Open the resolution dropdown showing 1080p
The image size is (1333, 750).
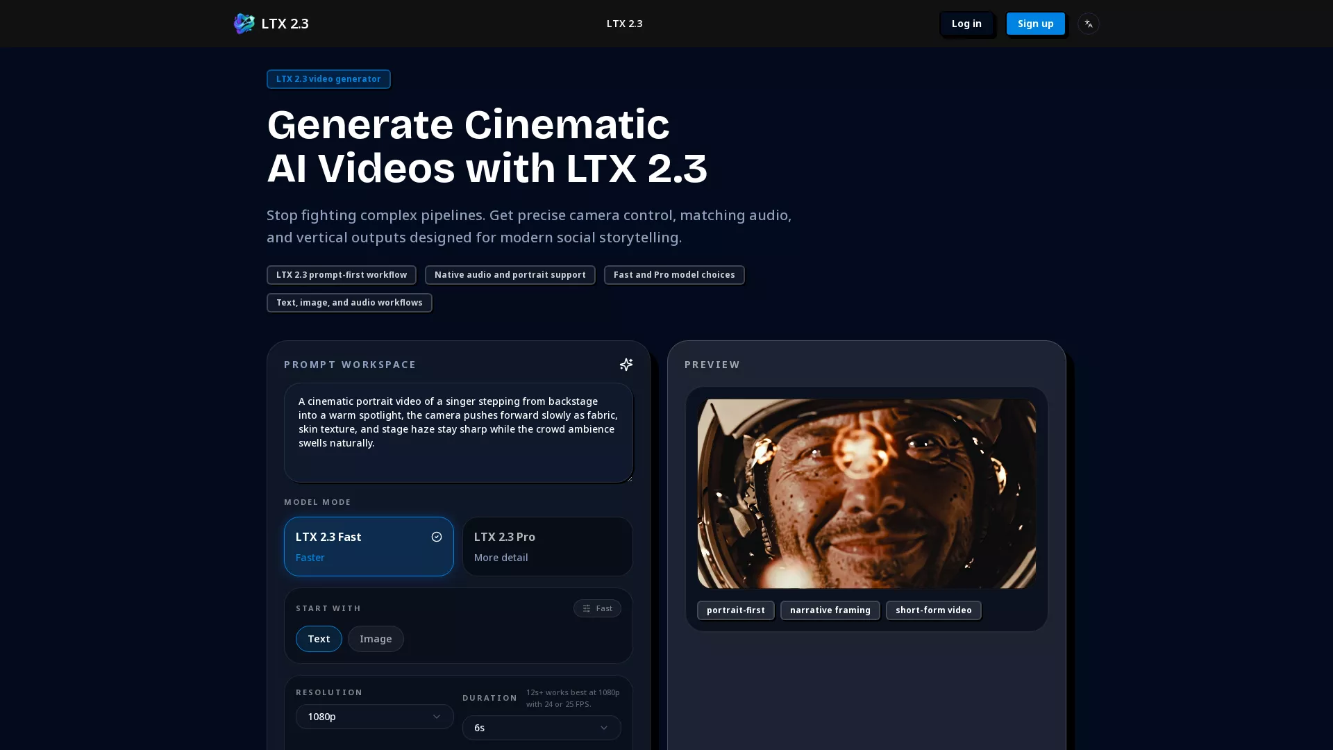374,717
